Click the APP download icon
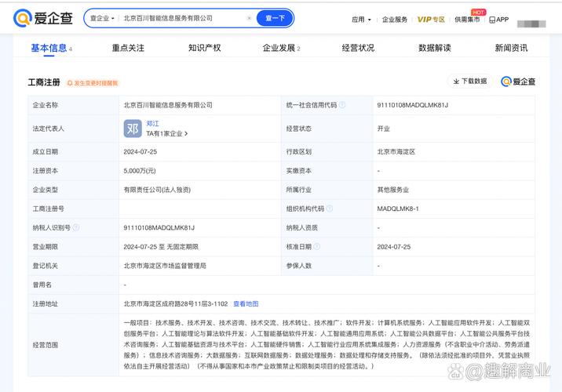Image resolution: width=562 pixels, height=392 pixels. (499, 20)
